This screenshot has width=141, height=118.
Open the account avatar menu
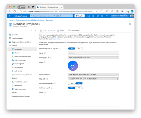(x=132, y=16)
